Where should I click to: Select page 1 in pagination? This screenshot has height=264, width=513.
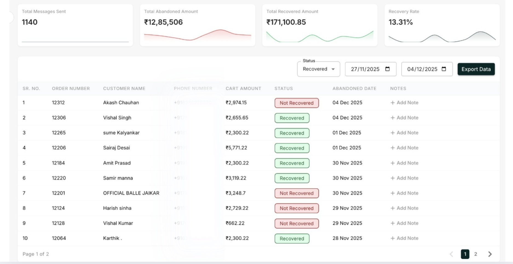[x=465, y=254]
